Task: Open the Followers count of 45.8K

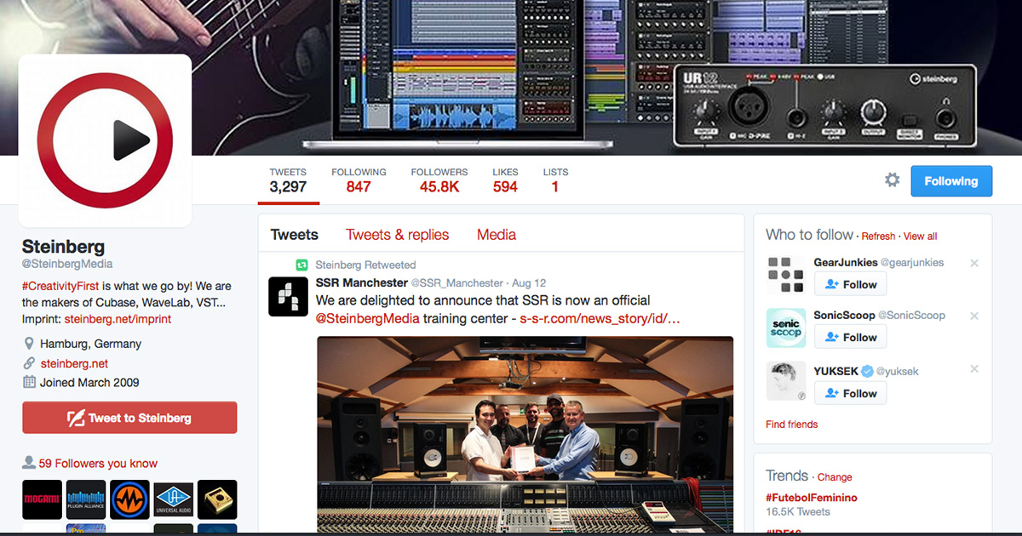Action: coord(439,180)
